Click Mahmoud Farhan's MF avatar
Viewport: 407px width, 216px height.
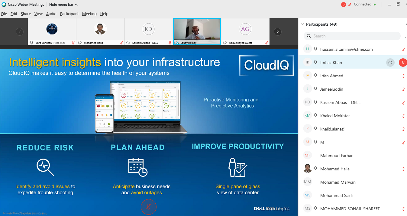tap(308, 155)
